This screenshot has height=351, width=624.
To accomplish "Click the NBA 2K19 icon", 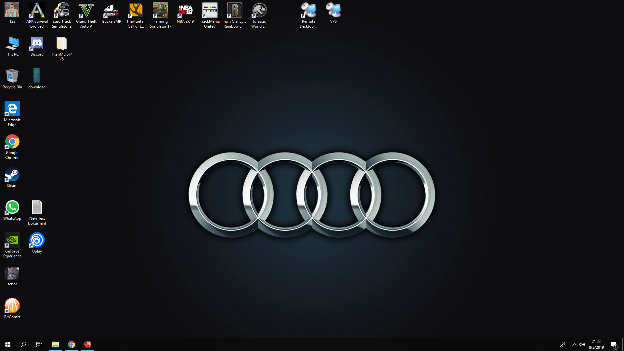I will click(185, 13).
